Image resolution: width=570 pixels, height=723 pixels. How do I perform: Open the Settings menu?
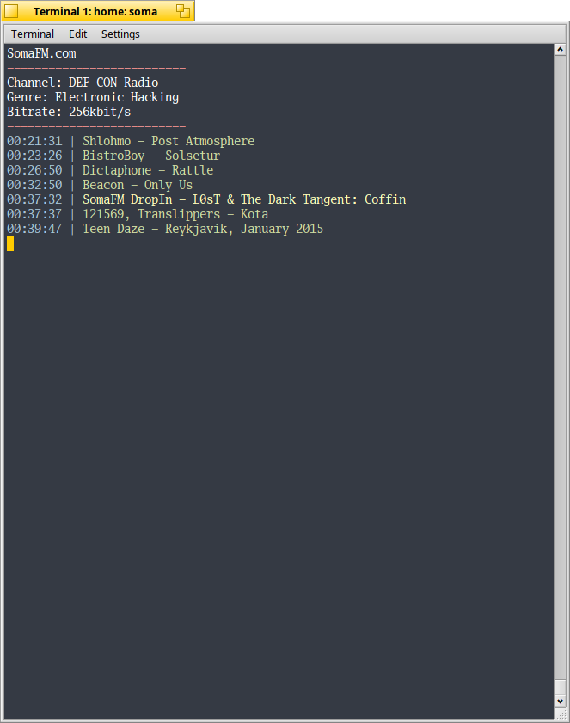[120, 34]
